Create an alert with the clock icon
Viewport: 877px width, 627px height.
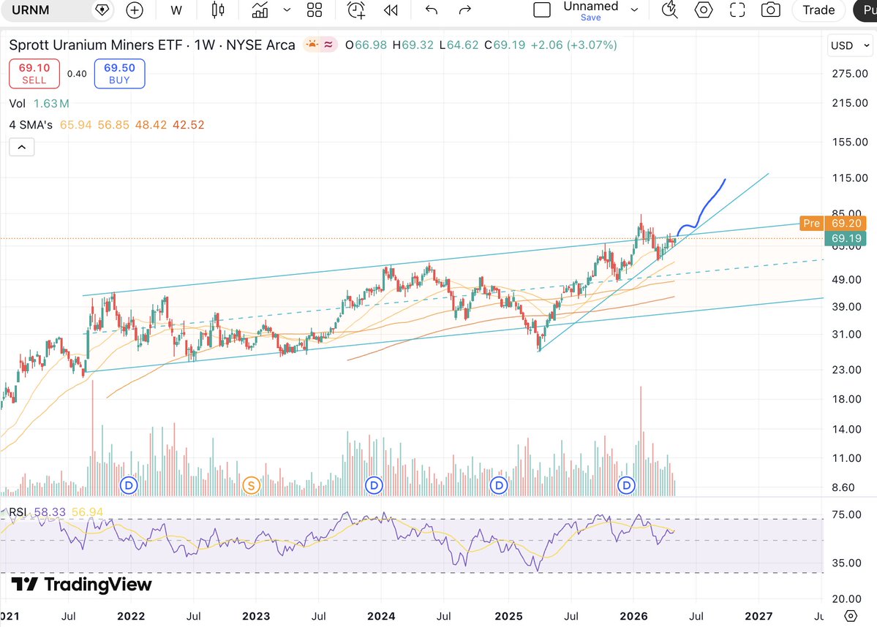[x=356, y=10]
